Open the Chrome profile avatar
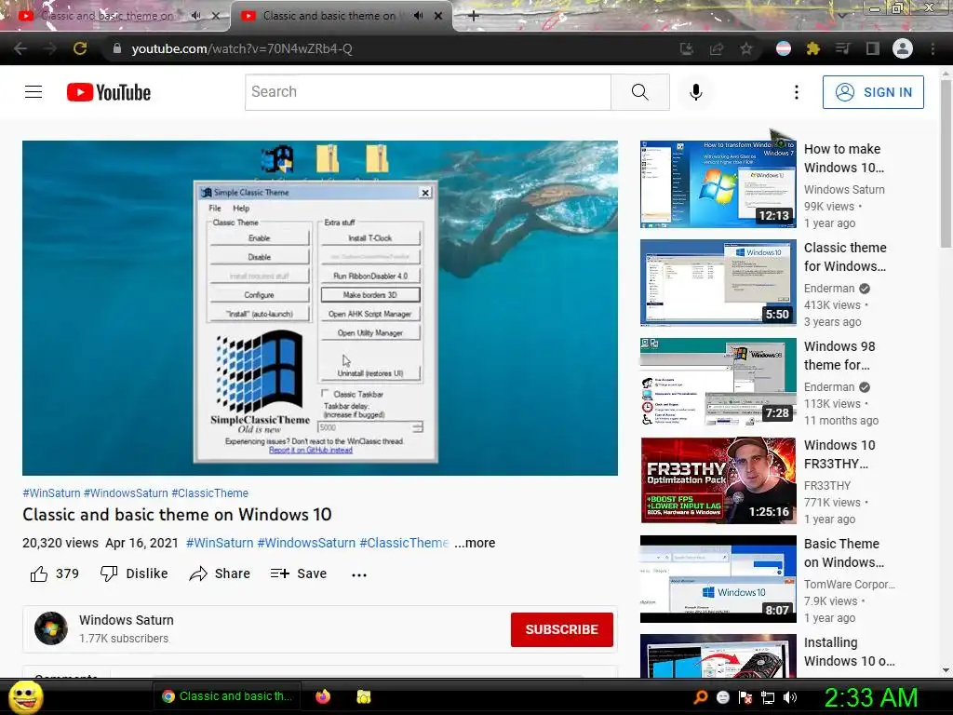The height and width of the screenshot is (715, 953). [903, 48]
